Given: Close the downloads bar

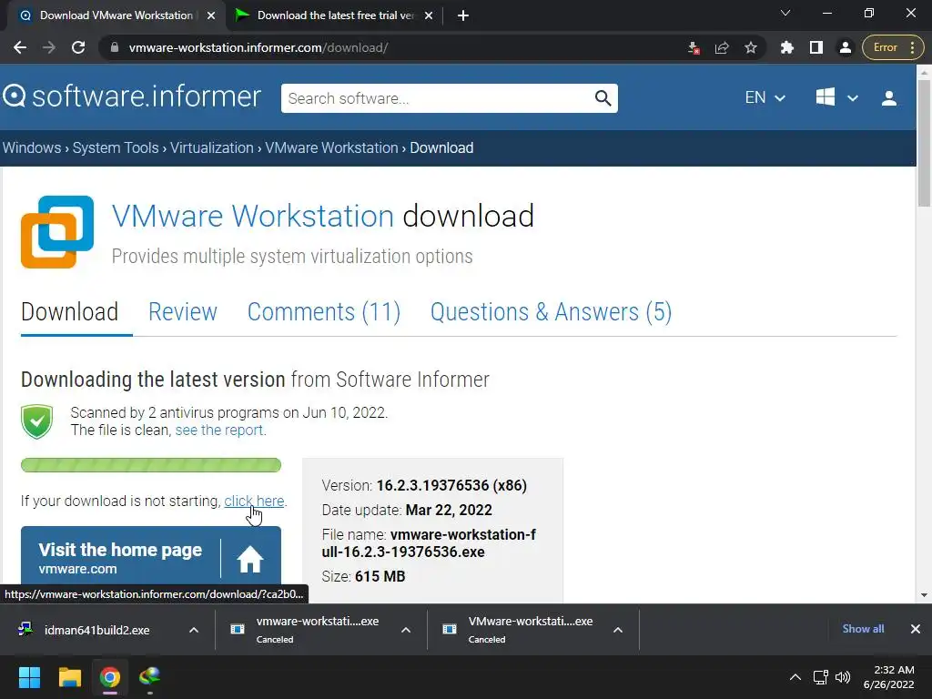Looking at the screenshot, I should 916,629.
